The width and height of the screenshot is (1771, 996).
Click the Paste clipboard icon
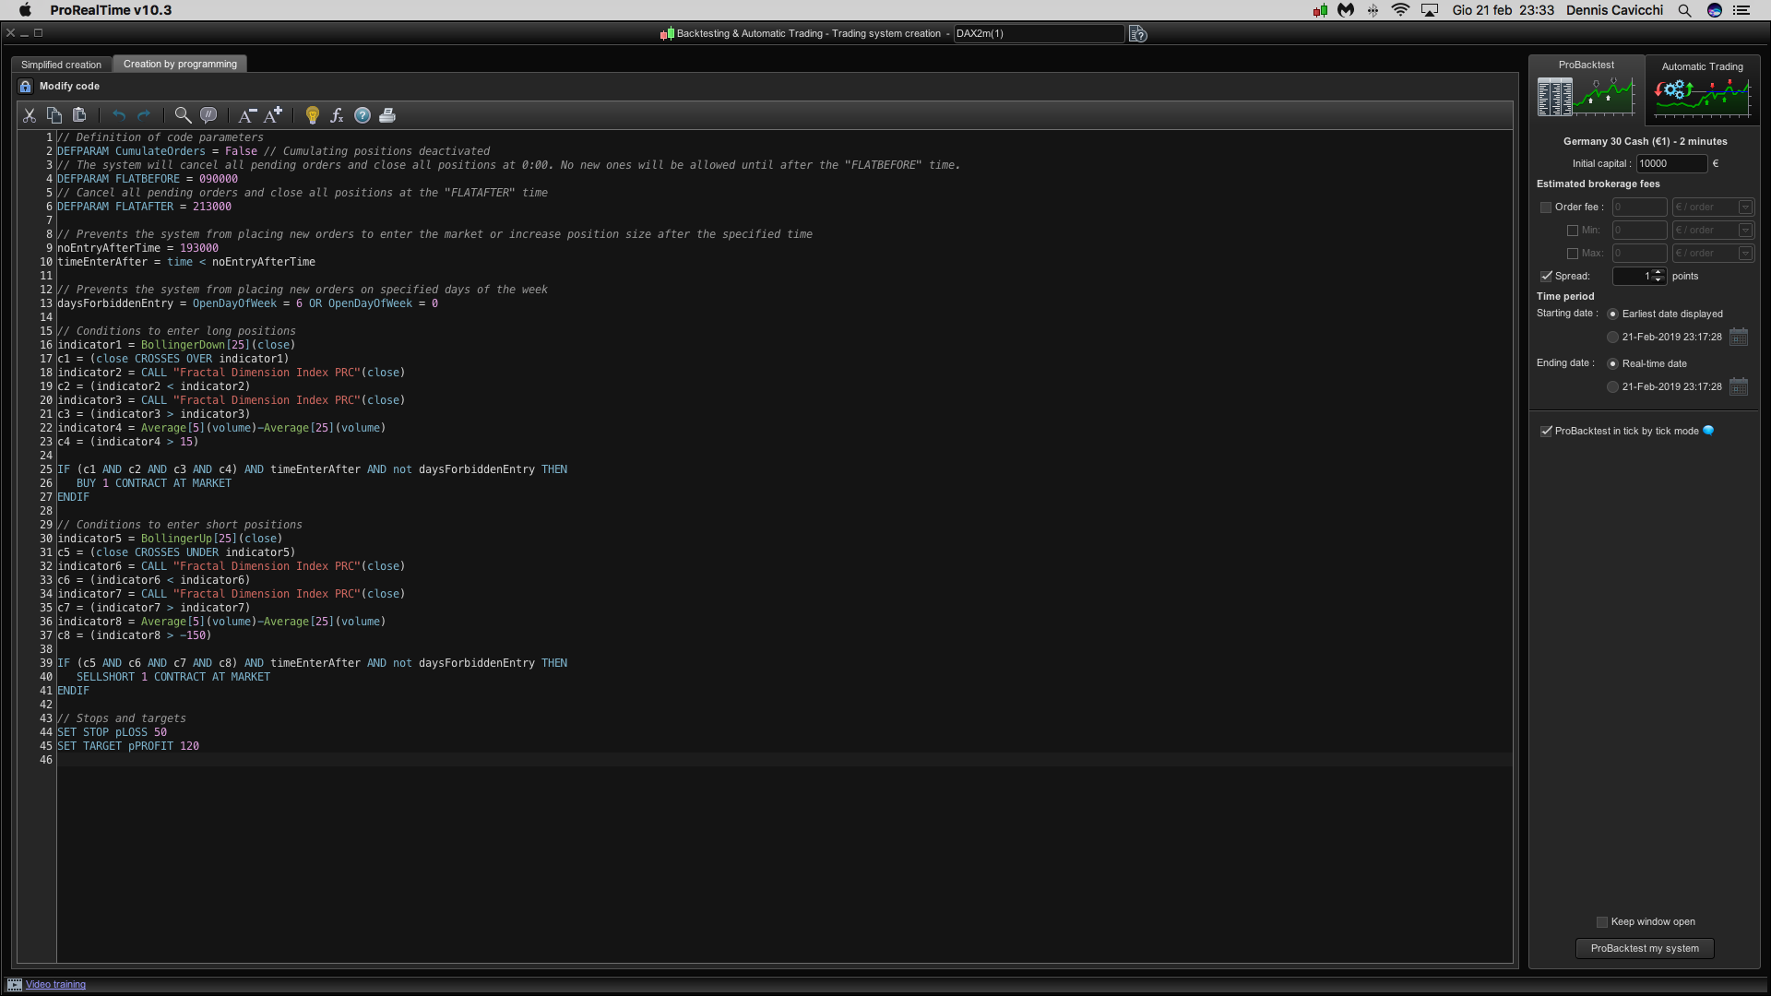point(79,115)
